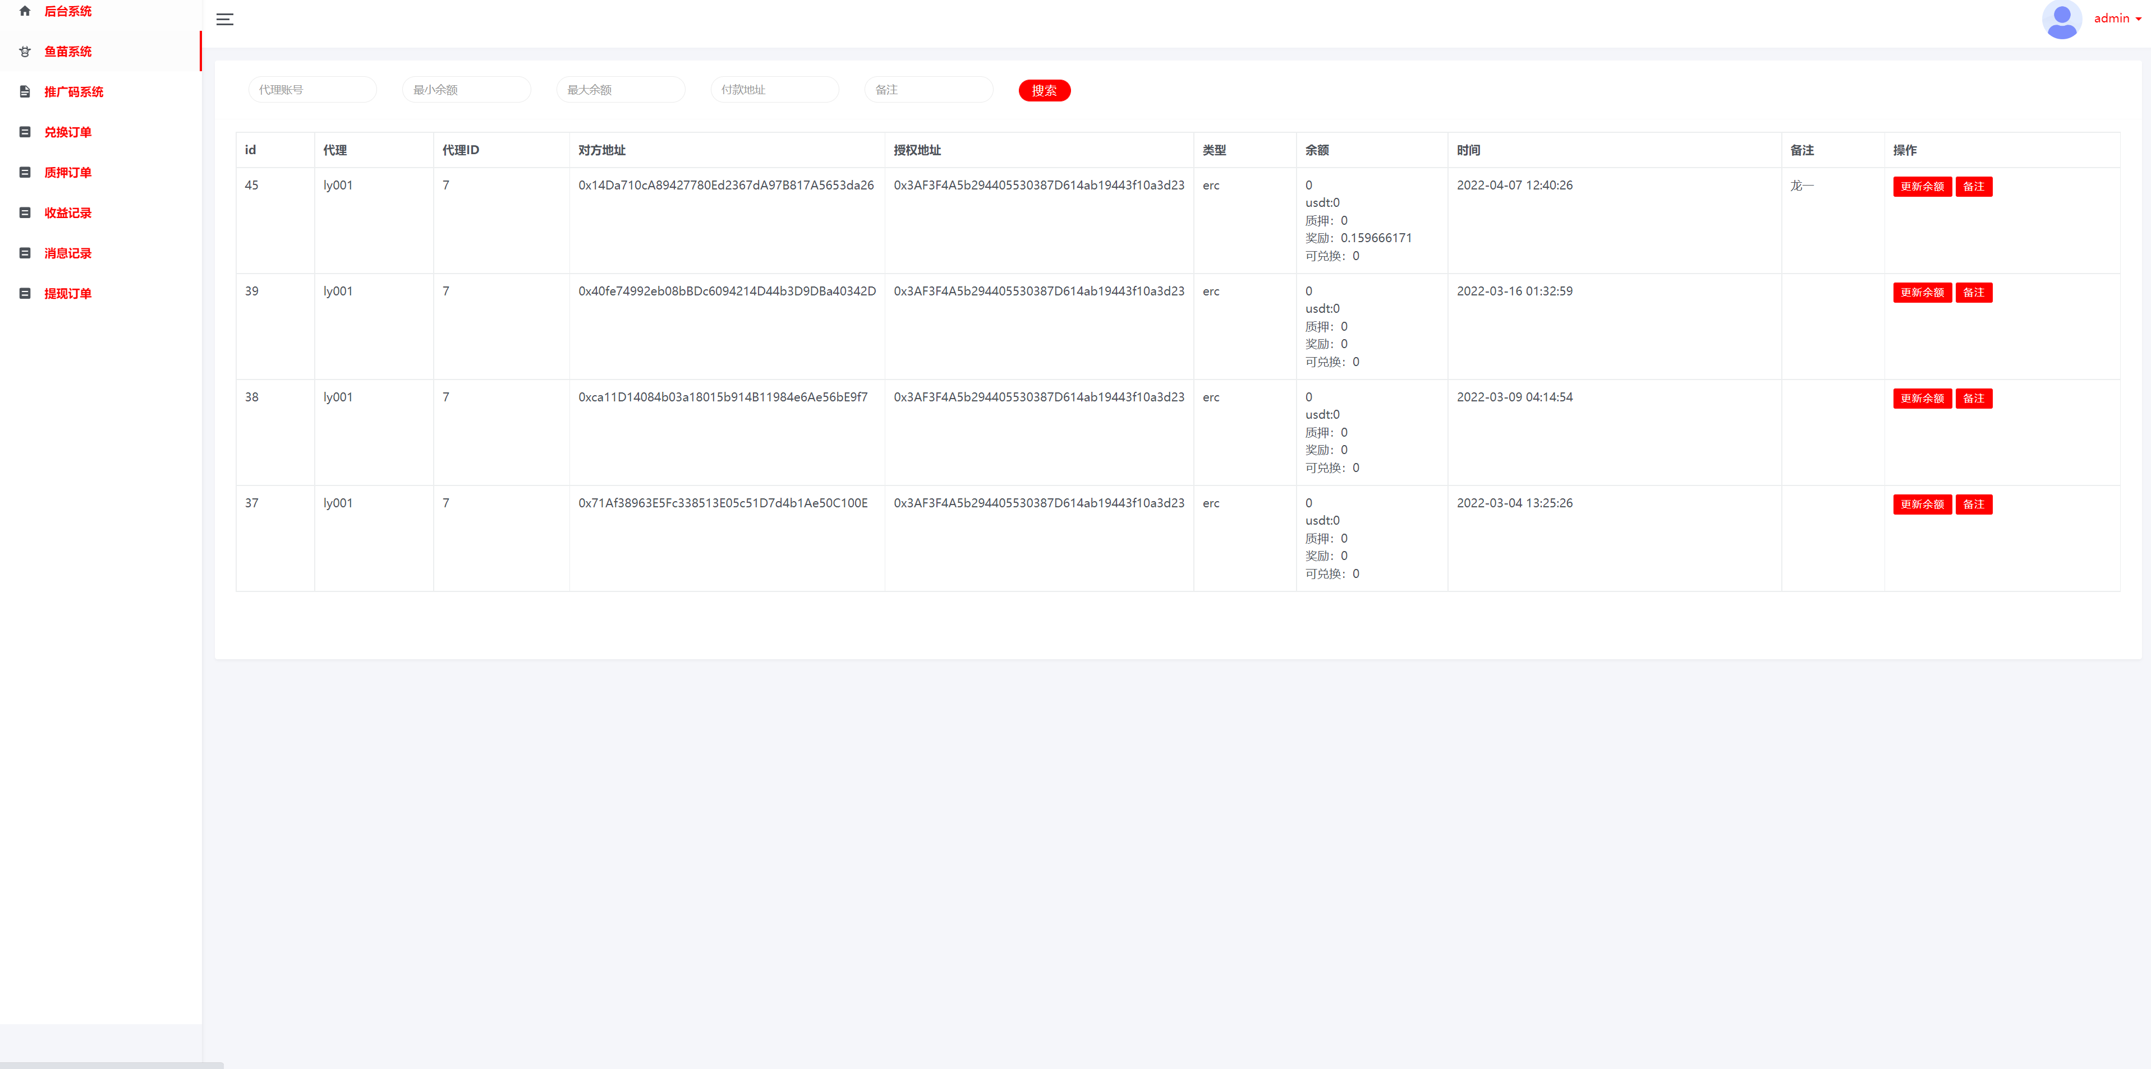The height and width of the screenshot is (1069, 2151).
Task: Open the 备注 filter field dropdown area
Action: [929, 89]
